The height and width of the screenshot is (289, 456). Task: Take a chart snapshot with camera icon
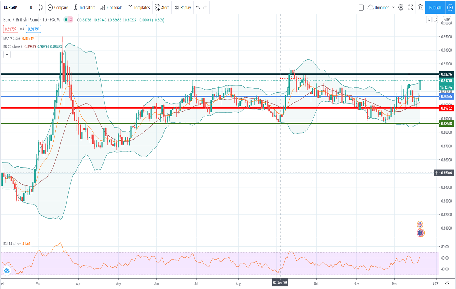click(x=420, y=8)
